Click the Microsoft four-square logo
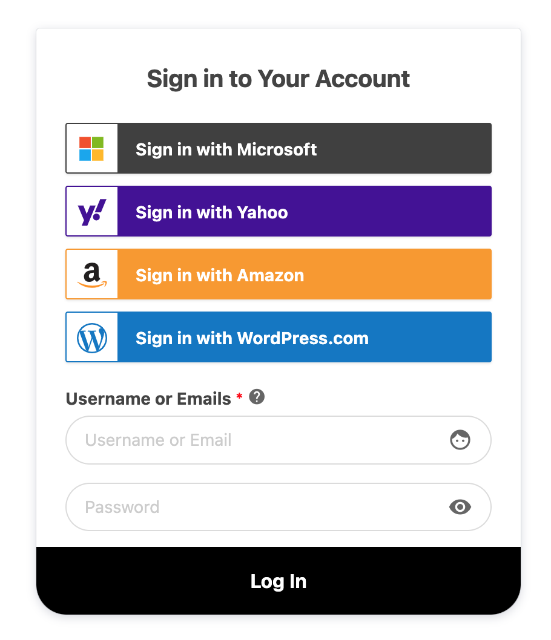 coord(91,149)
